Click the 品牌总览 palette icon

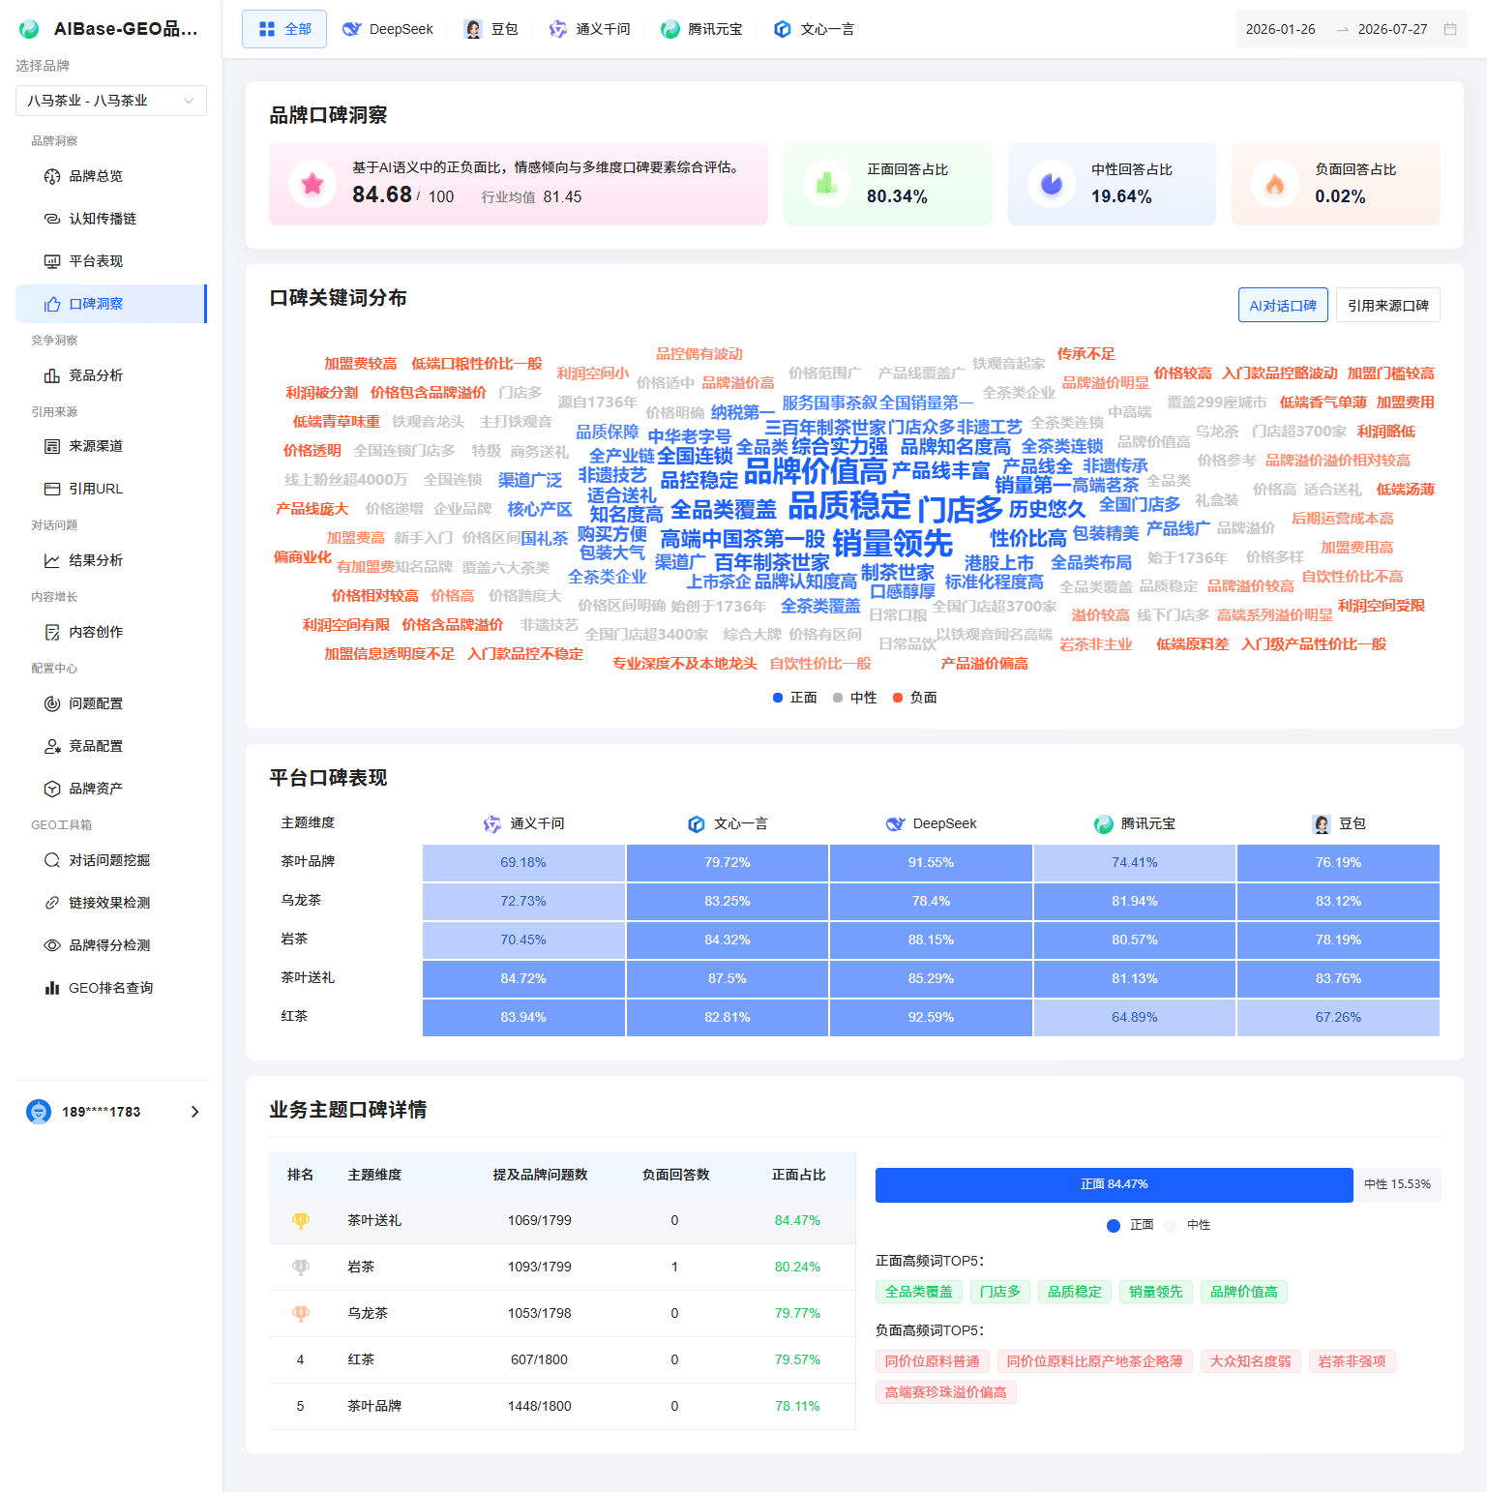[52, 176]
